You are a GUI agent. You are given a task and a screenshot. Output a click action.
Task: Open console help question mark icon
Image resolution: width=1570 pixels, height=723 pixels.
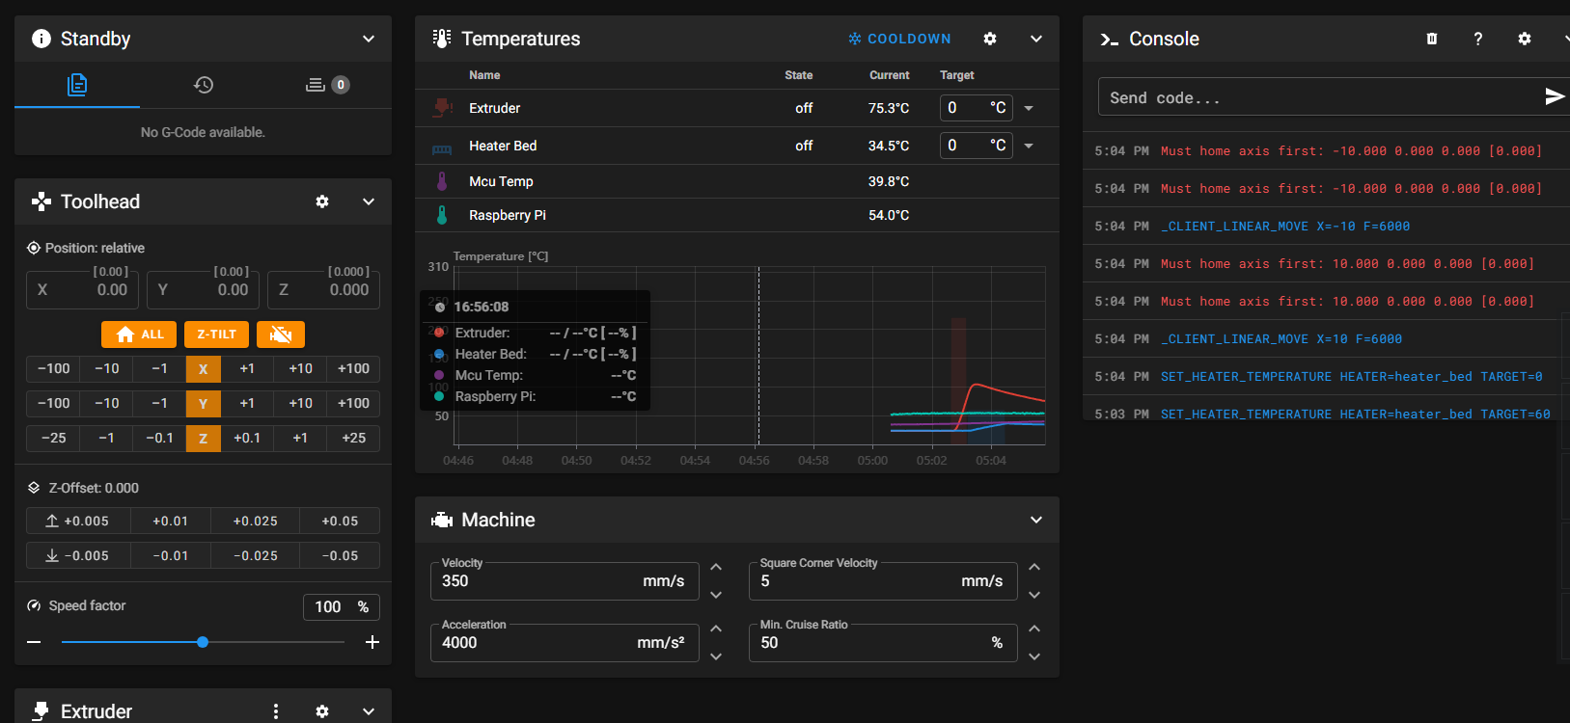(x=1477, y=39)
